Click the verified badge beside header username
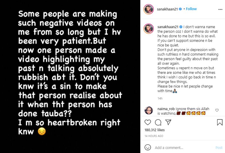 pyautogui.click(x=180, y=9)
